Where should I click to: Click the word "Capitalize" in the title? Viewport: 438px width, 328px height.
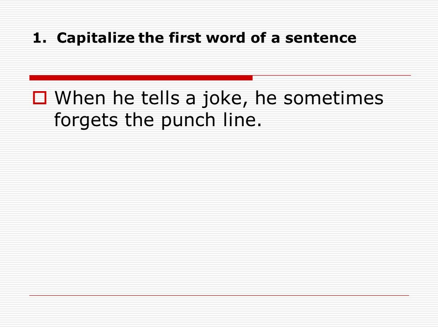tap(96, 38)
